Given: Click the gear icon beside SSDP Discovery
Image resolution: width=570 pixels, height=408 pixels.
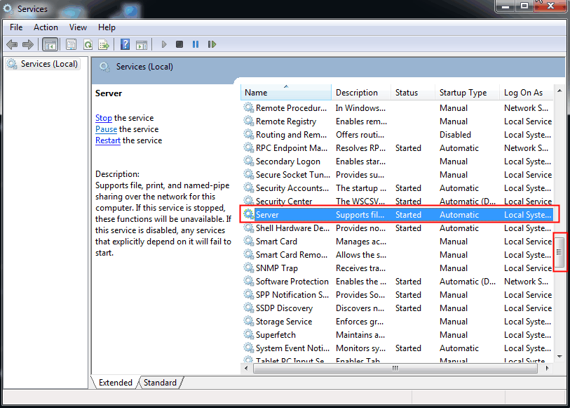Looking at the screenshot, I should tap(249, 308).
